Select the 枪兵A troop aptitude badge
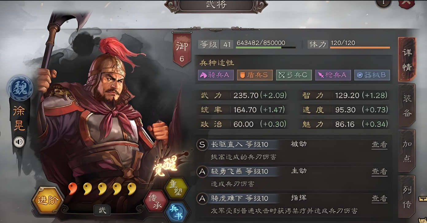 tap(333, 75)
